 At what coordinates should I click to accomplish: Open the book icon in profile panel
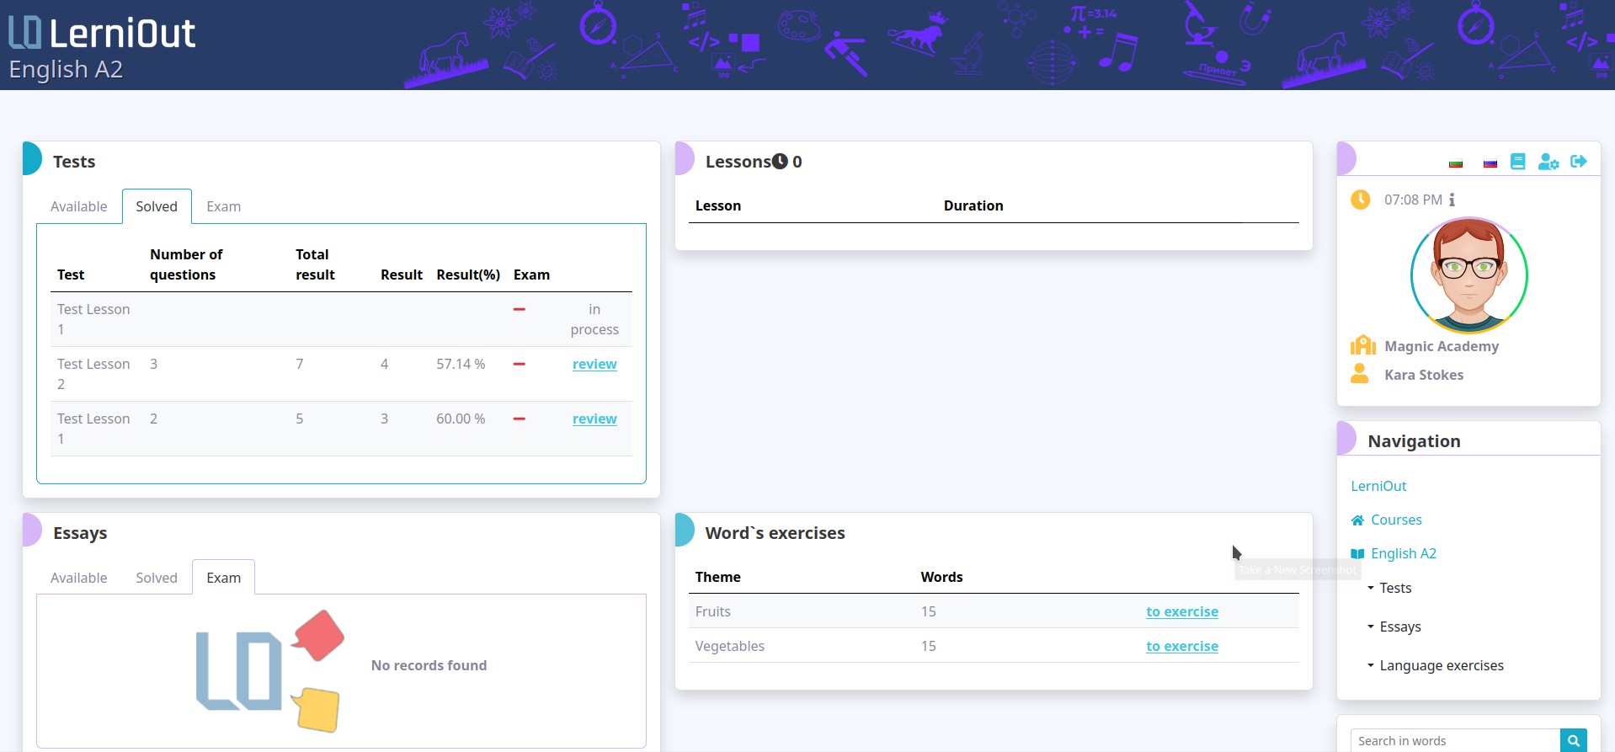pyautogui.click(x=1517, y=162)
